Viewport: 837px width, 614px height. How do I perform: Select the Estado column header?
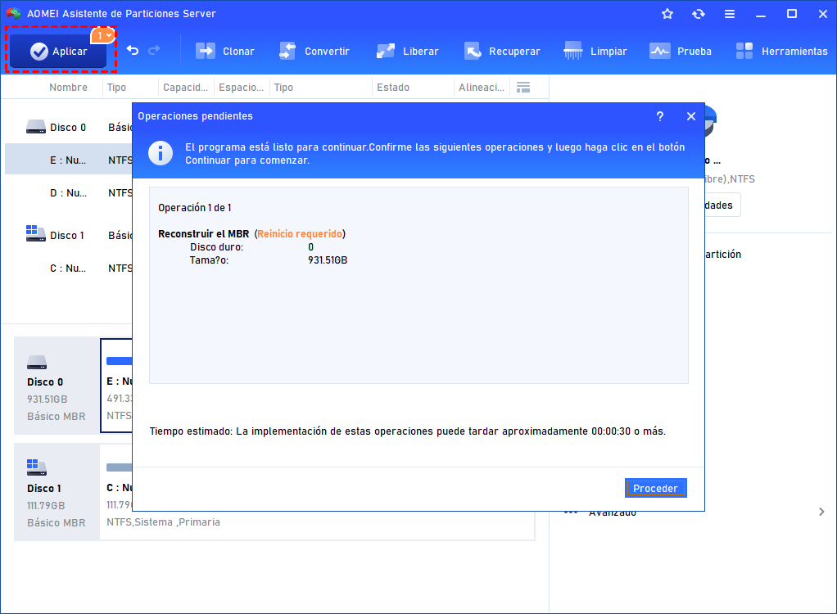tap(393, 88)
